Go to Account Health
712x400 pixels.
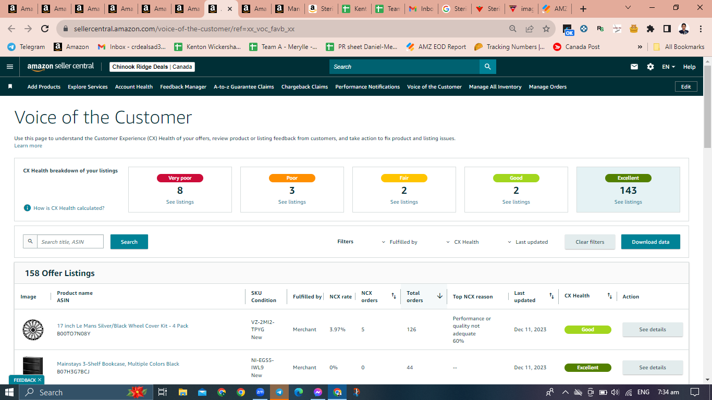pos(134,86)
